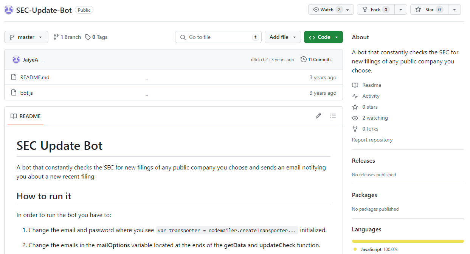This screenshot has height=254, width=470.
Task: Click the JavaScript 100.0% language label
Action: pos(379,249)
